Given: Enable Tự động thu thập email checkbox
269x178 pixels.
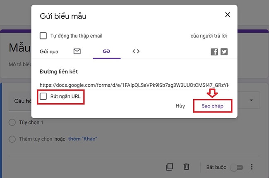Looking at the screenshot, I should (43, 36).
